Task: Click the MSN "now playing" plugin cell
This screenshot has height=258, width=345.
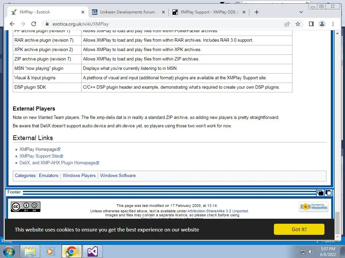Action: tap(47, 69)
